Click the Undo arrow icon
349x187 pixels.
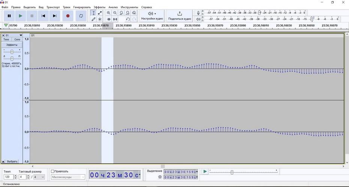coord(128,19)
